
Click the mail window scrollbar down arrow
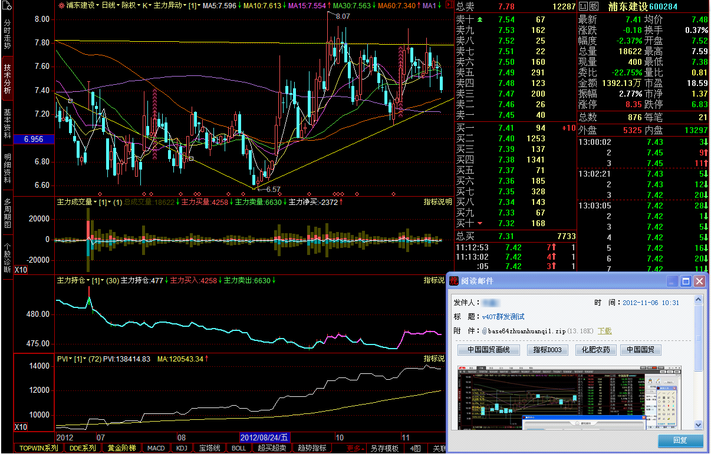pyautogui.click(x=698, y=425)
